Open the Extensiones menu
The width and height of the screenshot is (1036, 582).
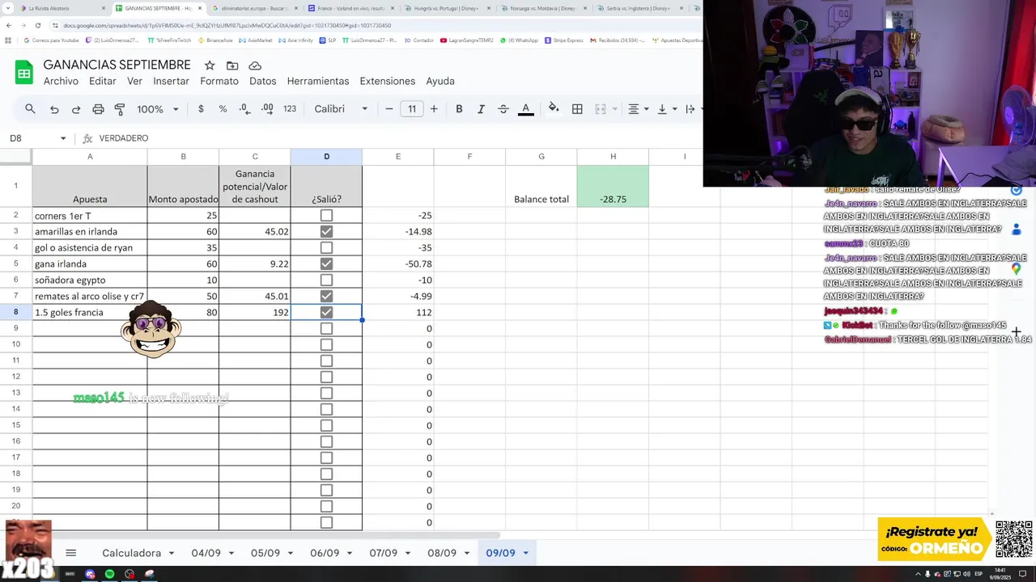tap(388, 81)
